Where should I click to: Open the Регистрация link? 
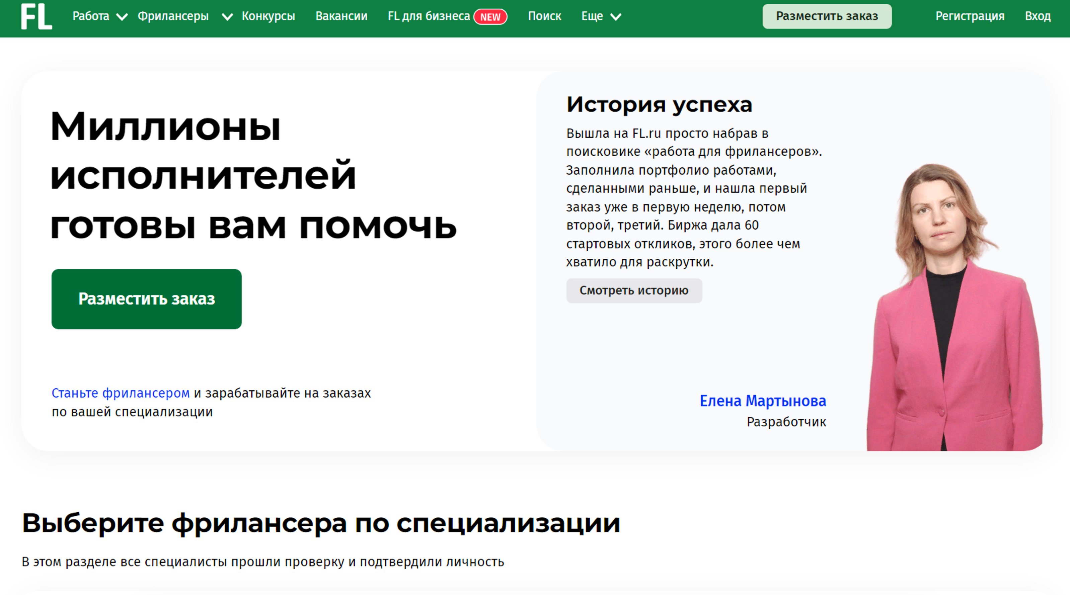click(x=970, y=16)
